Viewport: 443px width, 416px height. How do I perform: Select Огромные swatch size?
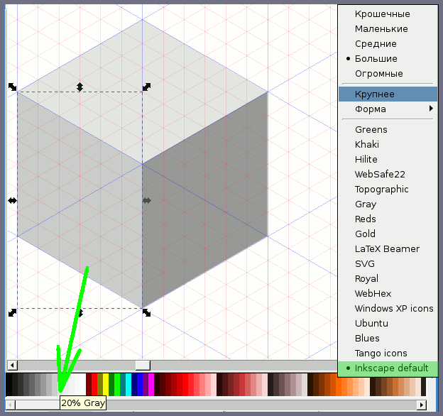coord(378,74)
